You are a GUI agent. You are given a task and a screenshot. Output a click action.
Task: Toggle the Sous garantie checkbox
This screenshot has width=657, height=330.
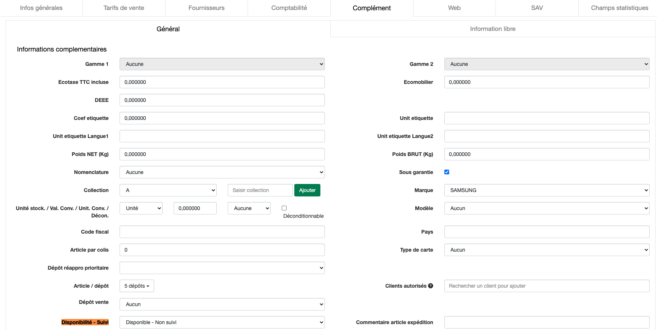click(447, 172)
